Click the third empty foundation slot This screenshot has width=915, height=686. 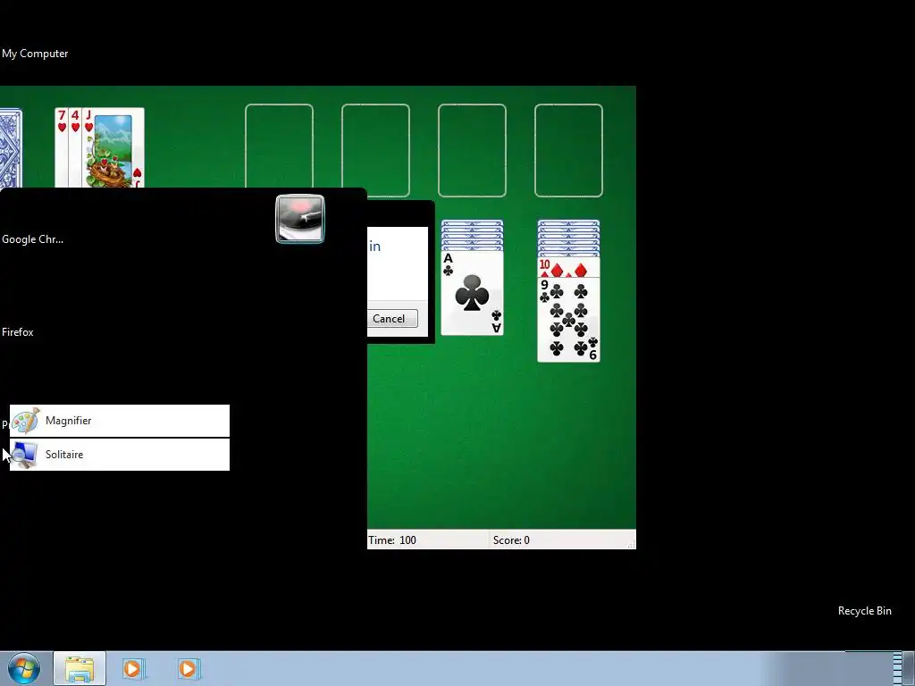click(x=472, y=150)
